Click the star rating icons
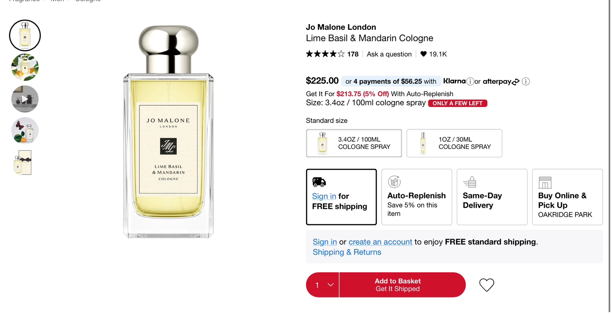 (325, 54)
